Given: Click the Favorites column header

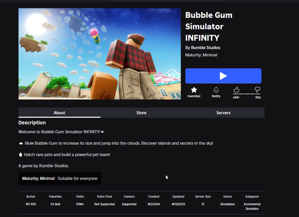Looking at the screenshot, I should [x=55, y=197].
